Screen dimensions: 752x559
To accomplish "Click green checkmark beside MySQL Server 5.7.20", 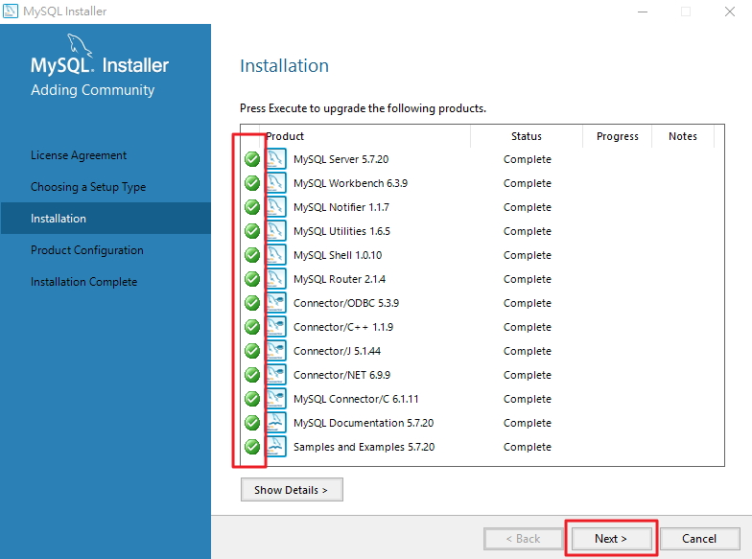I will [x=252, y=159].
